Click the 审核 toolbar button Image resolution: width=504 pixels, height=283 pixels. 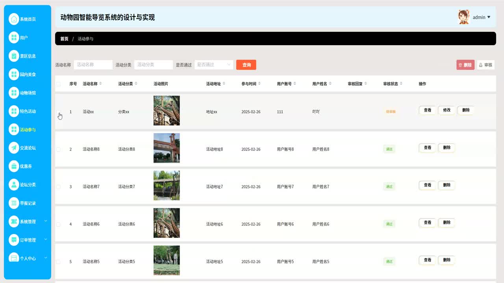point(485,65)
